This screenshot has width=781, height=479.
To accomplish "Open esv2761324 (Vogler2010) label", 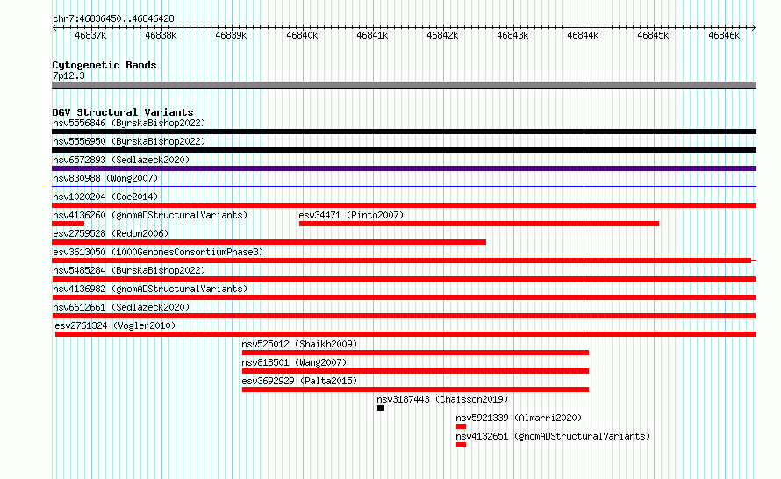I will pyautogui.click(x=116, y=325).
